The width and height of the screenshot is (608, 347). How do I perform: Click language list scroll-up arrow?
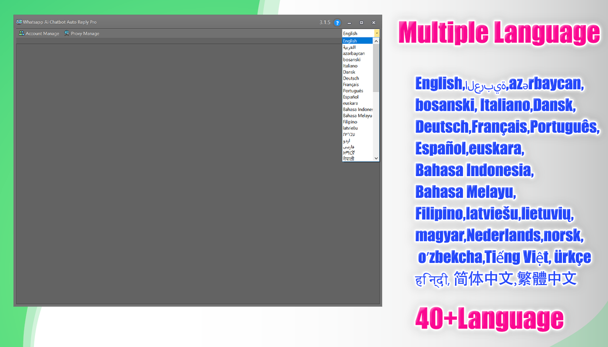point(376,41)
